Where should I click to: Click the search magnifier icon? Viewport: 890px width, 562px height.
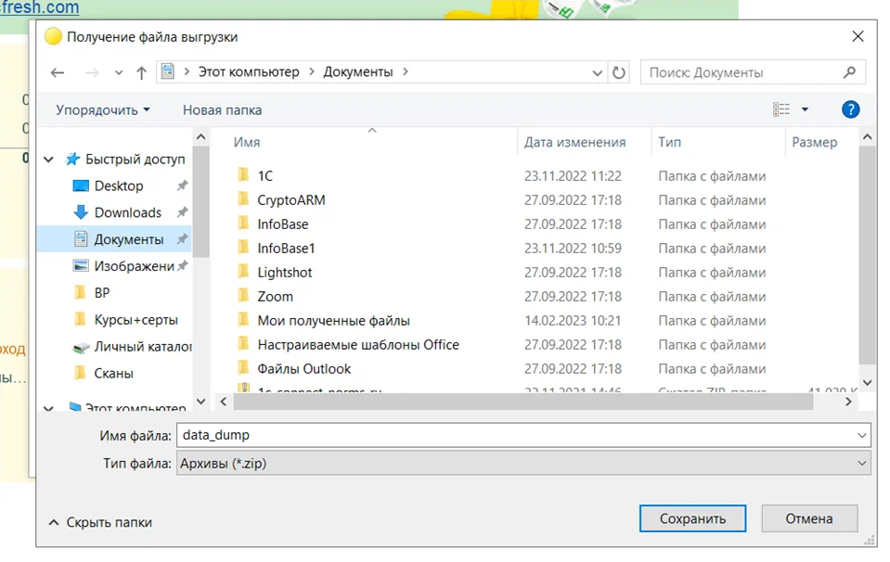849,72
